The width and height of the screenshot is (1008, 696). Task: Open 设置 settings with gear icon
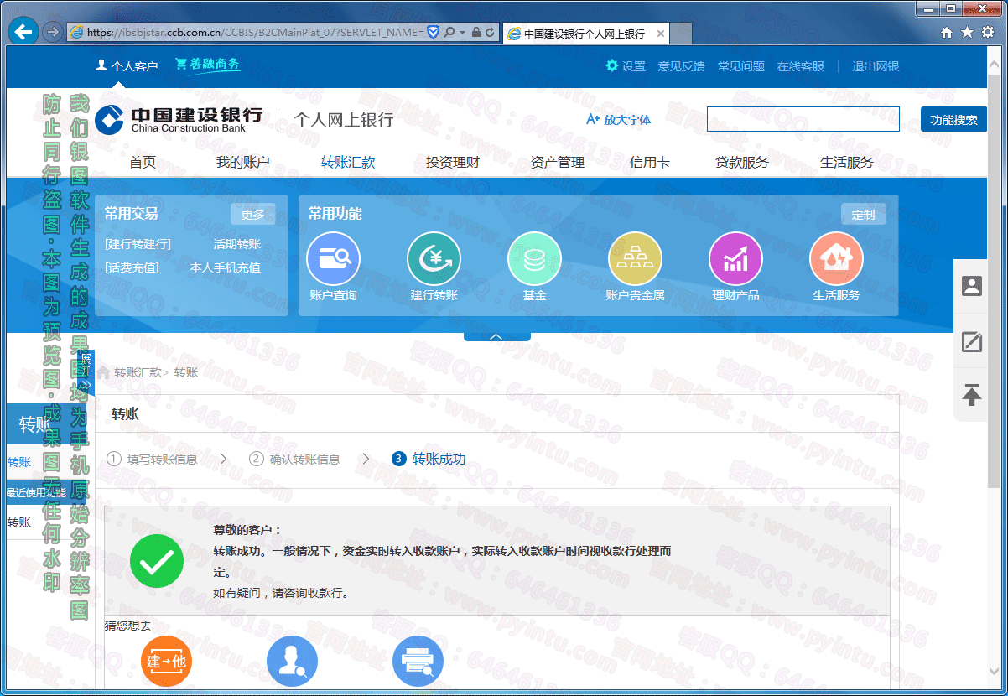tap(626, 66)
